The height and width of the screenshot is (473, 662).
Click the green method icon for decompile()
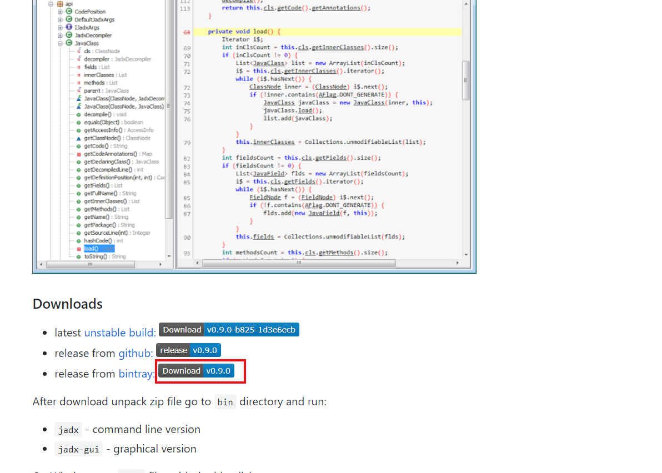[x=80, y=115]
